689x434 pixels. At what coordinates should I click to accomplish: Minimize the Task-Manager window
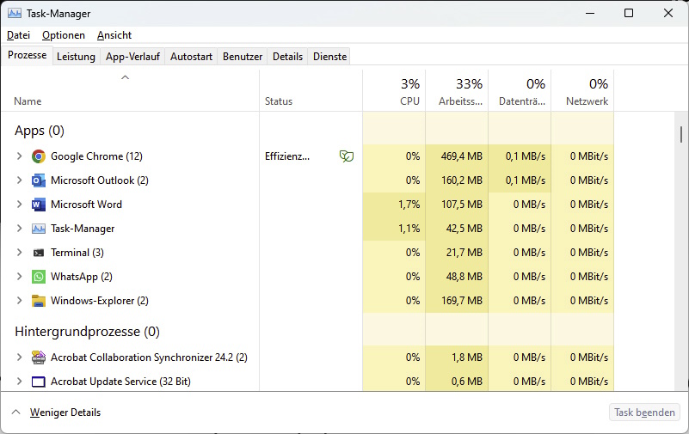[590, 13]
